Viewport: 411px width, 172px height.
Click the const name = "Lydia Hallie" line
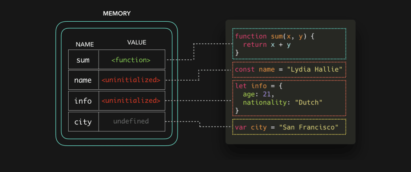point(289,70)
